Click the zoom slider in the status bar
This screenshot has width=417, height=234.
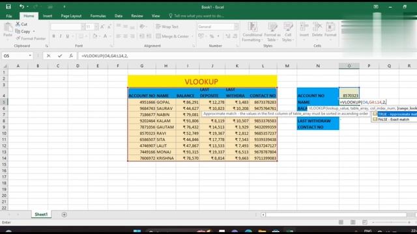click(391, 222)
